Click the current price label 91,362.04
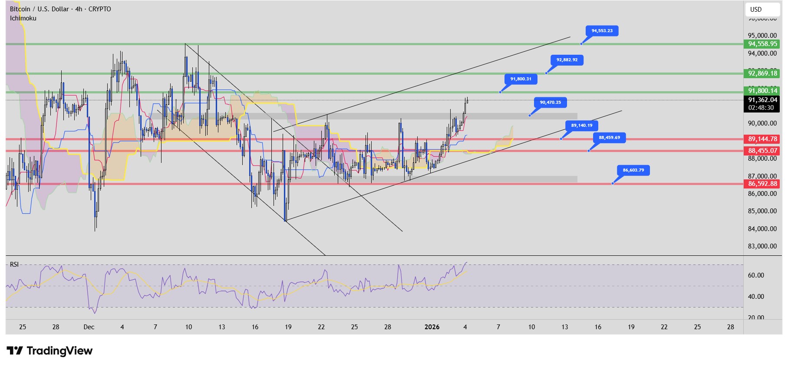The width and height of the screenshot is (788, 367). (762, 100)
